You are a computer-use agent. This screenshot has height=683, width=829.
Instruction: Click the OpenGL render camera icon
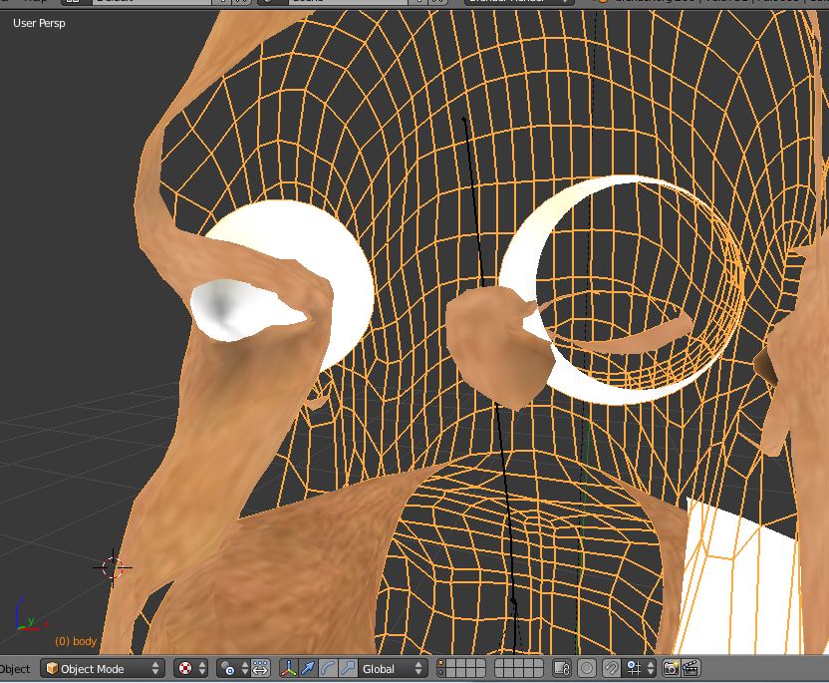[671, 669]
